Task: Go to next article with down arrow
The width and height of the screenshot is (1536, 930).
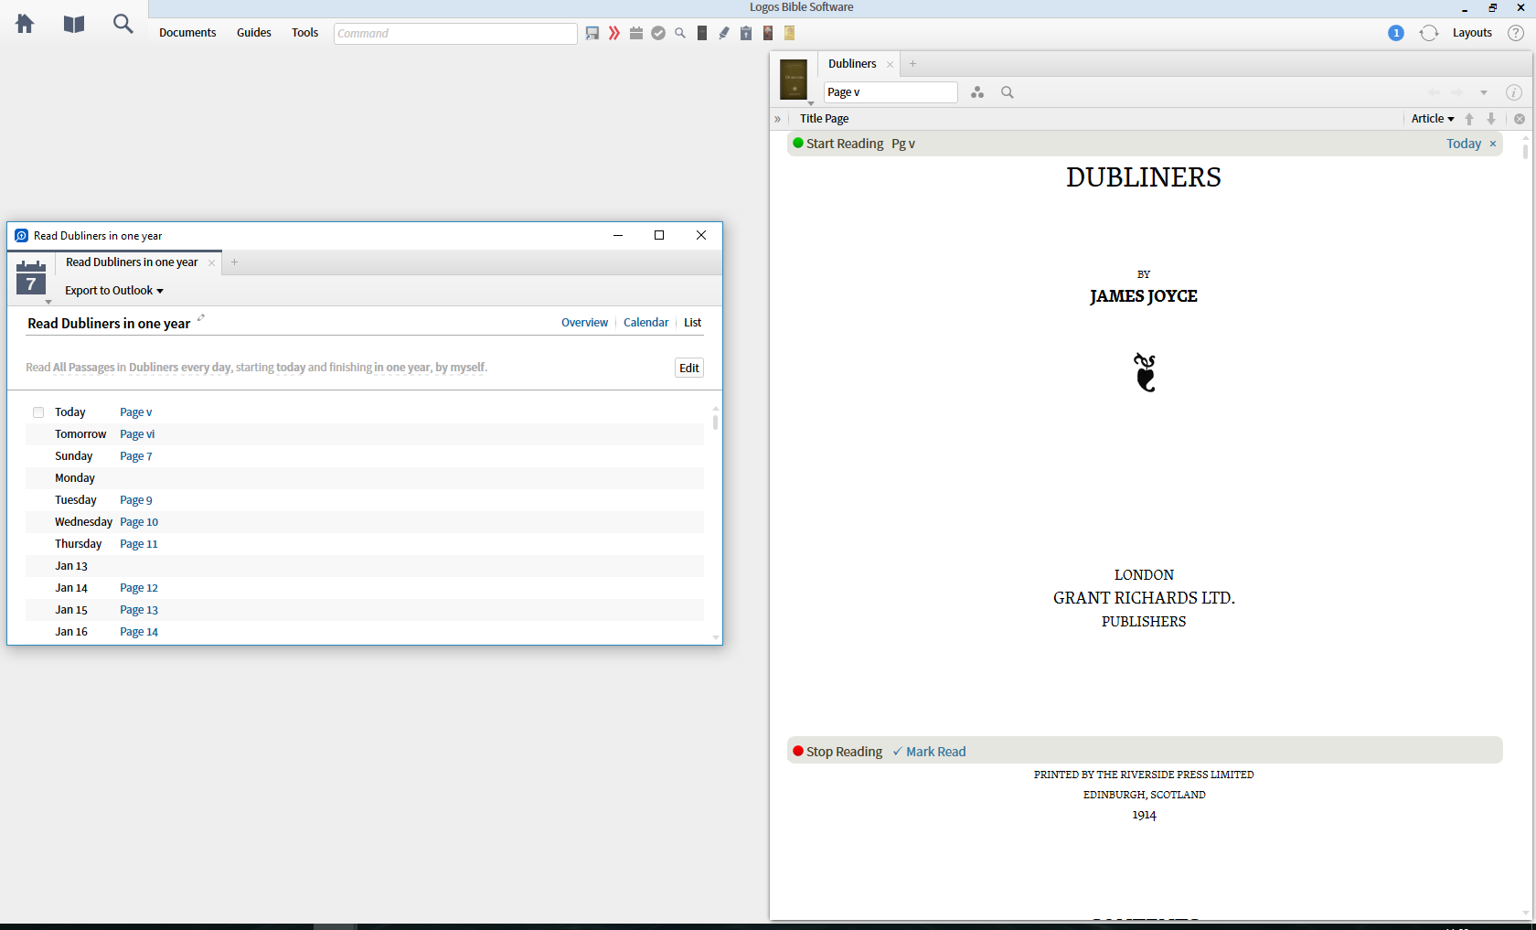Action: coord(1491,119)
